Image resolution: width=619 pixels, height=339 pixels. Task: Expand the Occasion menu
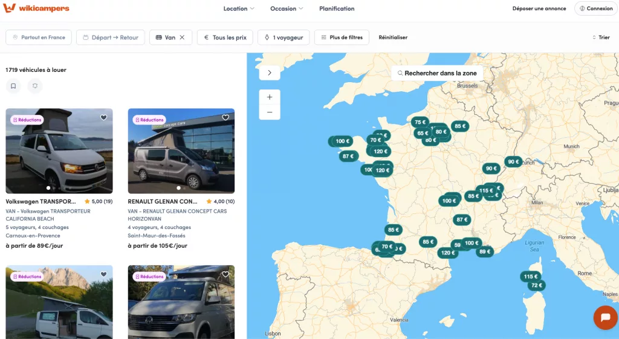[x=287, y=8]
